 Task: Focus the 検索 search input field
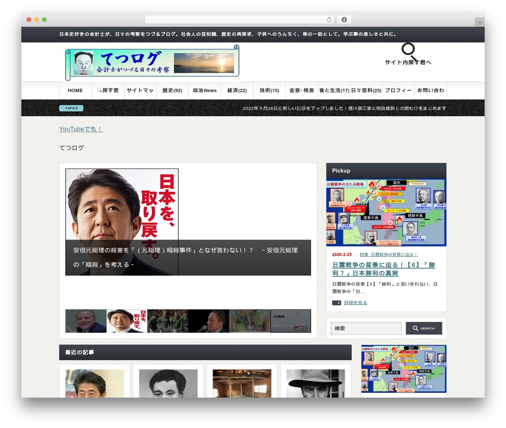point(366,328)
